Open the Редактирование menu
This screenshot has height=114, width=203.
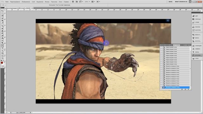click(x=15, y=2)
